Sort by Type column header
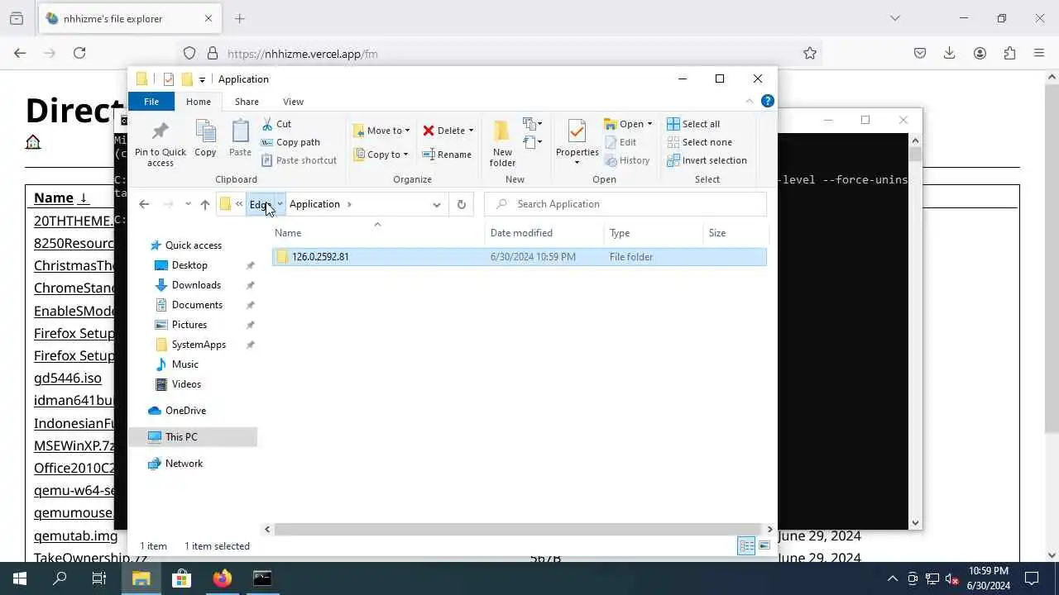Screen dimensions: 1059x595 654,233
